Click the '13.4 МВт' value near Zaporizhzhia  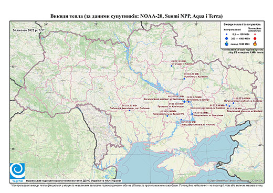click(x=203, y=113)
